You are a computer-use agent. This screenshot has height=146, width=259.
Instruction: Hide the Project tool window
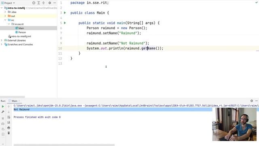pos(55,3)
